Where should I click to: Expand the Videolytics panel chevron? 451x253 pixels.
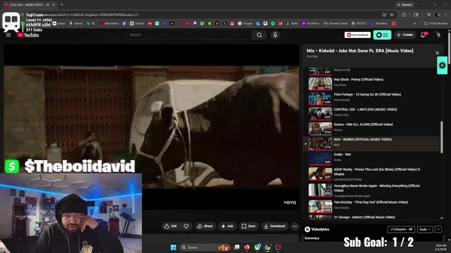click(x=438, y=229)
